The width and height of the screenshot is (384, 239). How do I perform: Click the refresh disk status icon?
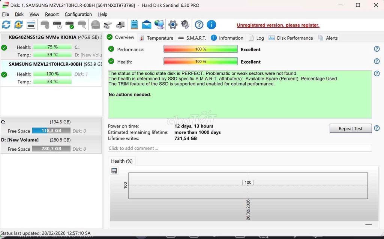coord(6,25)
